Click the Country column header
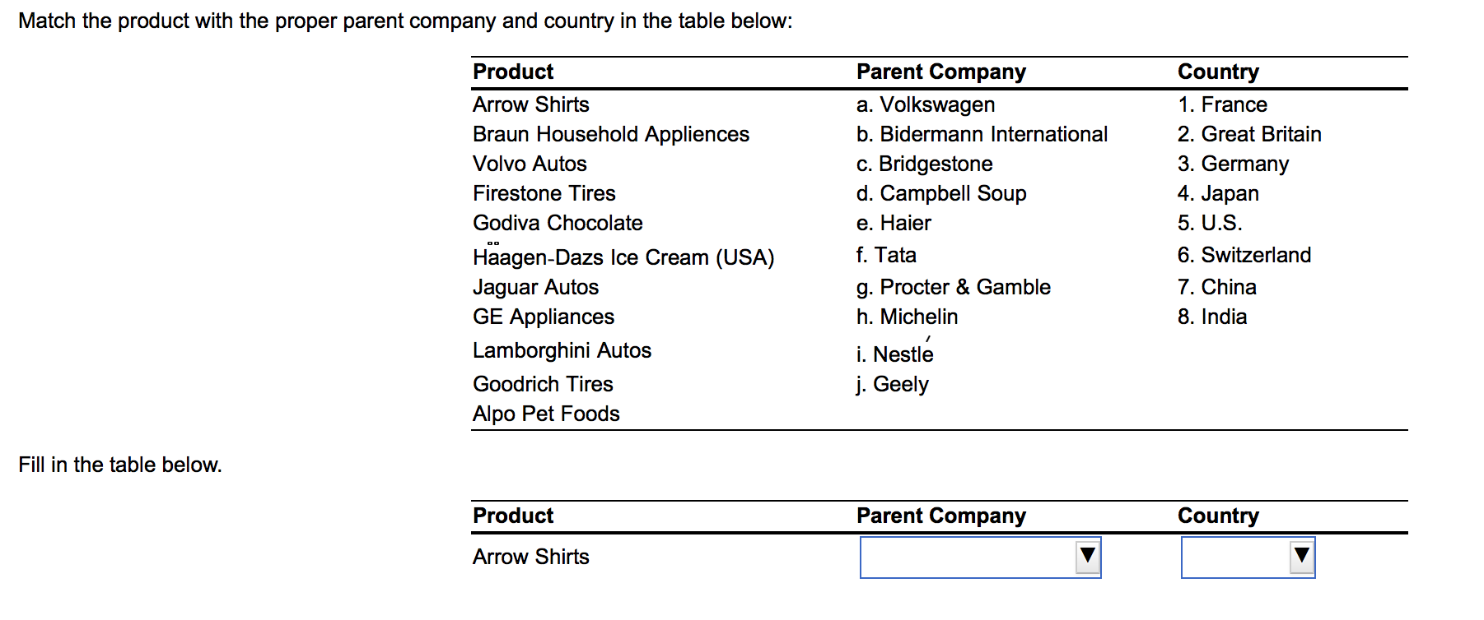 pyautogui.click(x=1218, y=516)
